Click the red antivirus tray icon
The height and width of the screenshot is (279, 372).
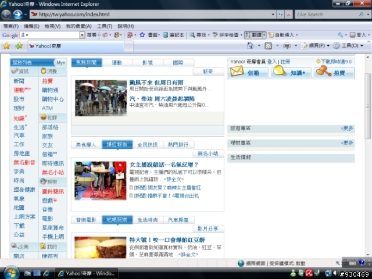pyautogui.click(x=309, y=273)
